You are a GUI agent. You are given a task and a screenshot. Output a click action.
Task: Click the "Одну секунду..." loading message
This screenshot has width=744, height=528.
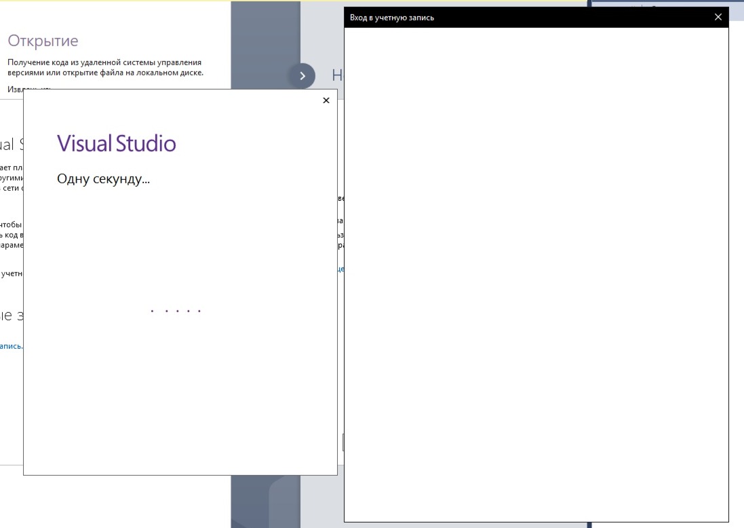[x=103, y=180]
